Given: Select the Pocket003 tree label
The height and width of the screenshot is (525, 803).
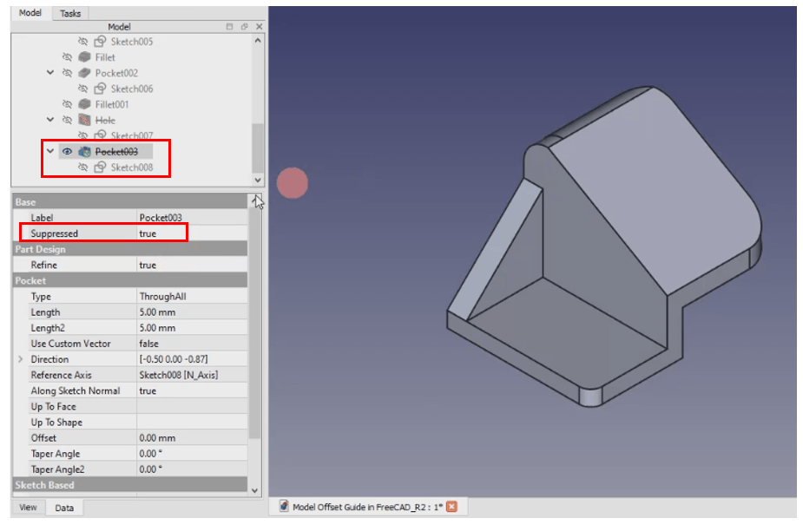Looking at the screenshot, I should coord(116,152).
